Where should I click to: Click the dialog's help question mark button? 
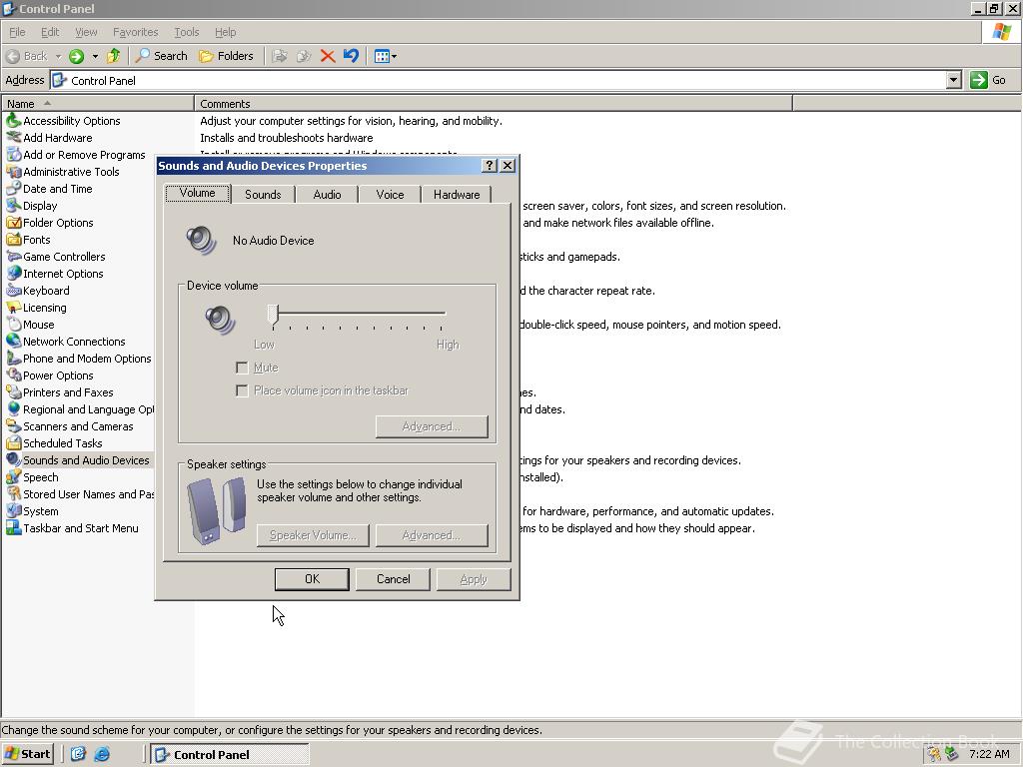[489, 166]
